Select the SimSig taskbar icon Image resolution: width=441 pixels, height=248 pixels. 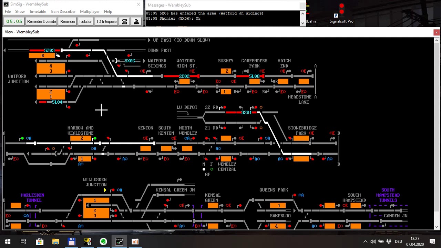tap(119, 241)
